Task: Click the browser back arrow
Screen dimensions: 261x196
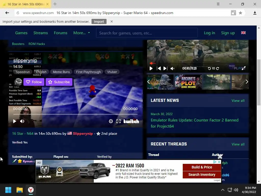Action: pos(7,13)
